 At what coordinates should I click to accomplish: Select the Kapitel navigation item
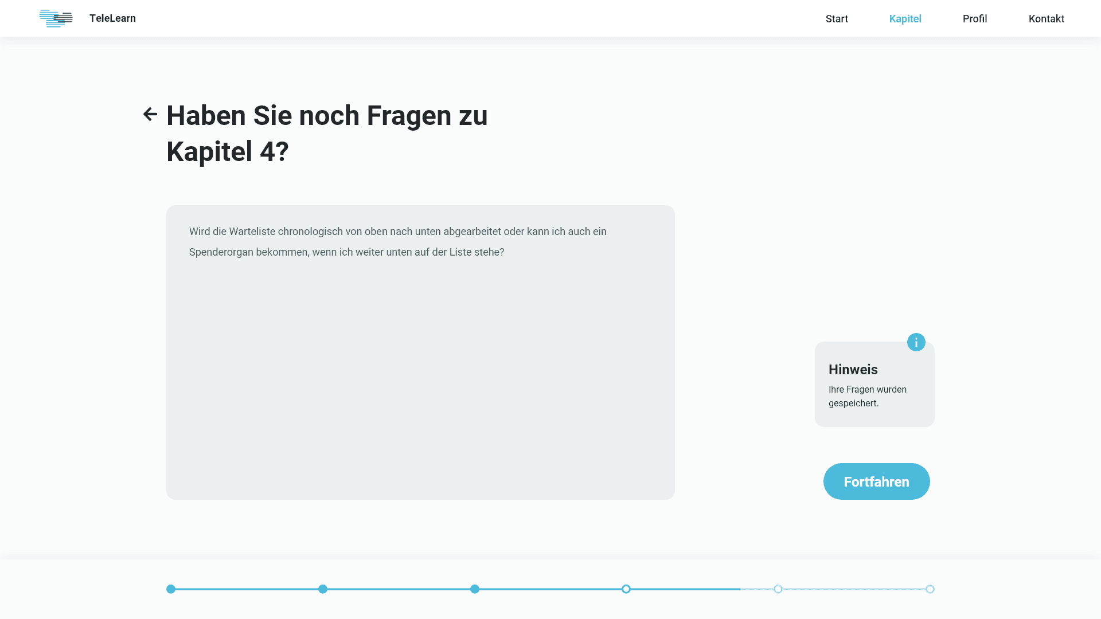905,19
